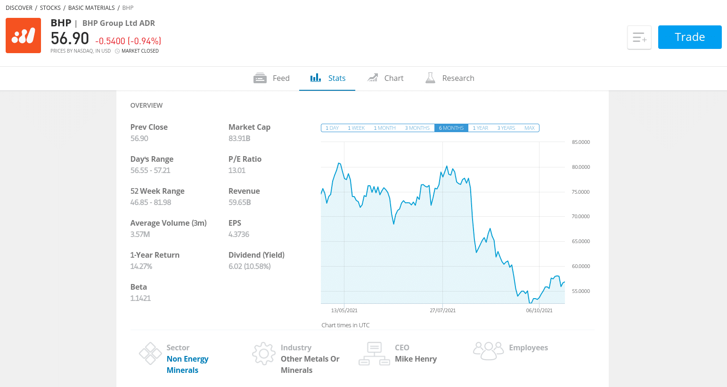Switch to the Feed tab
Image resolution: width=727 pixels, height=387 pixels.
[271, 78]
